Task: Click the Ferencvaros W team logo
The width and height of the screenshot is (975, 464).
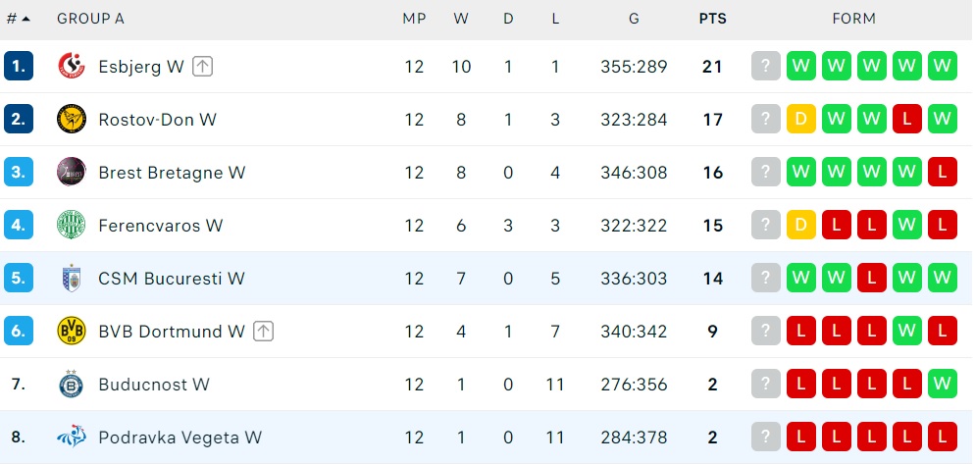Action: (72, 226)
